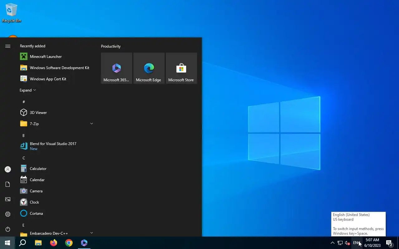Open network status tray icon
Image resolution: width=399 pixels, height=249 pixels.
coord(340,243)
